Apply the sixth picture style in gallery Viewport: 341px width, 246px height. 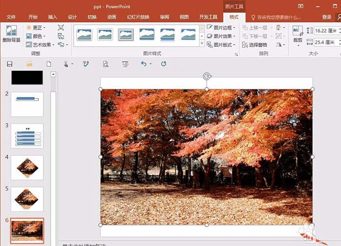pyautogui.click(x=189, y=35)
